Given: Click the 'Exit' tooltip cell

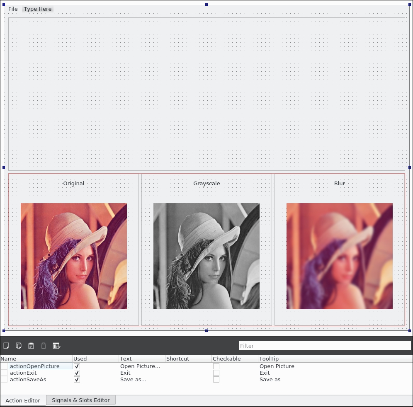Looking at the screenshot, I should pyautogui.click(x=265, y=373).
